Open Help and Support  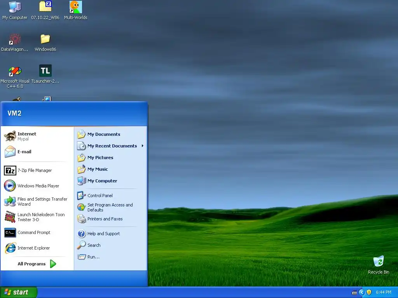[x=111, y=234]
